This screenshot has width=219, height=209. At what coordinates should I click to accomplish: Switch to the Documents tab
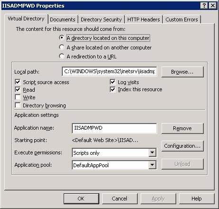coord(63,19)
